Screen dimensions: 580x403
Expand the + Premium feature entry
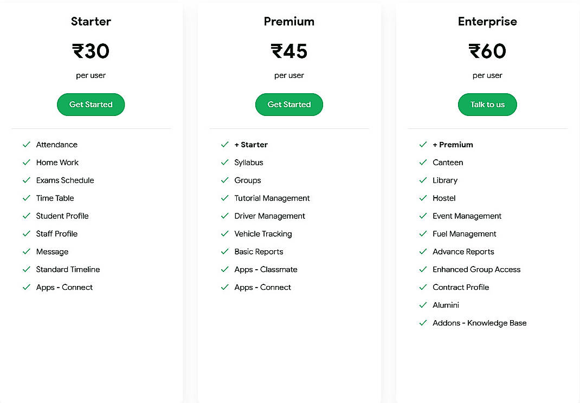453,145
